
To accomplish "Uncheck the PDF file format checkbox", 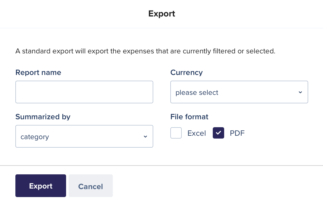I will click(x=218, y=133).
